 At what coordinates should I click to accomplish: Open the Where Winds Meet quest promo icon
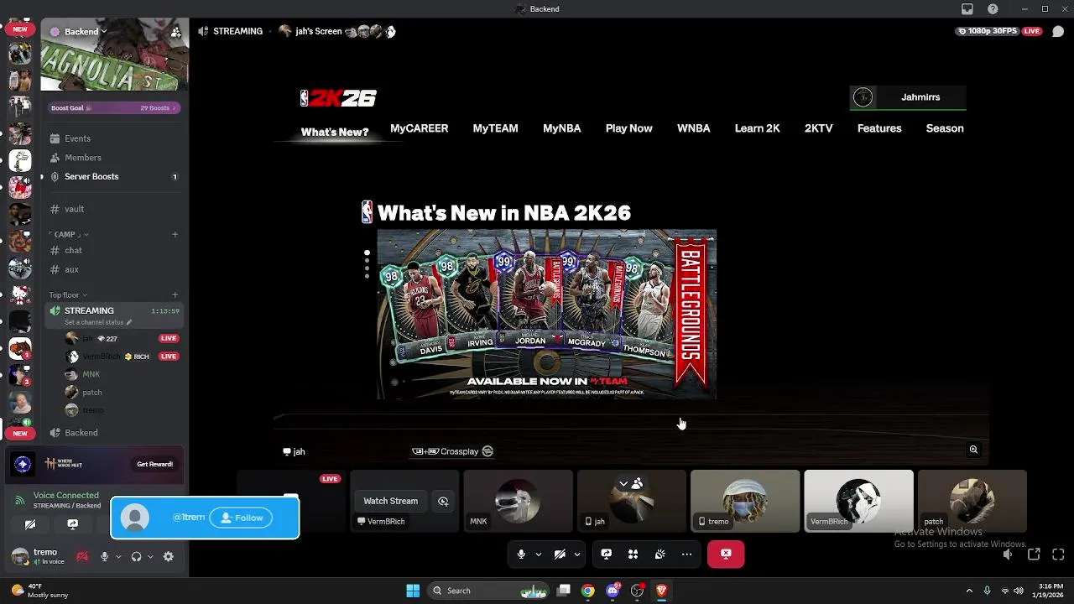23,464
